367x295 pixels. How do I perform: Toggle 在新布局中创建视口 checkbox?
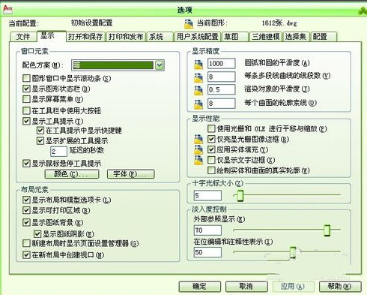26,255
